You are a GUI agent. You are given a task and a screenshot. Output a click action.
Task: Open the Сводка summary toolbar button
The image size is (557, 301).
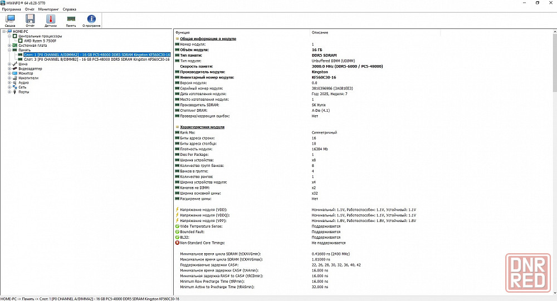[10, 21]
